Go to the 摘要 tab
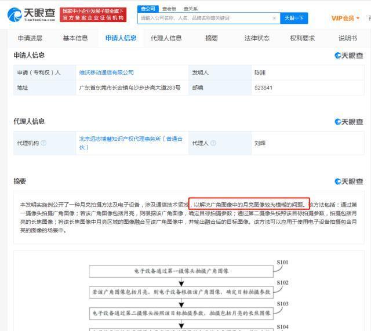The width and height of the screenshot is (371, 331). tap(212, 38)
